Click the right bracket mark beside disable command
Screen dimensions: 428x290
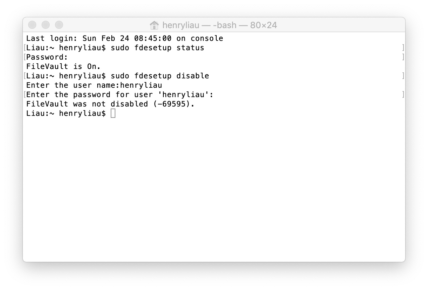pyautogui.click(x=403, y=76)
